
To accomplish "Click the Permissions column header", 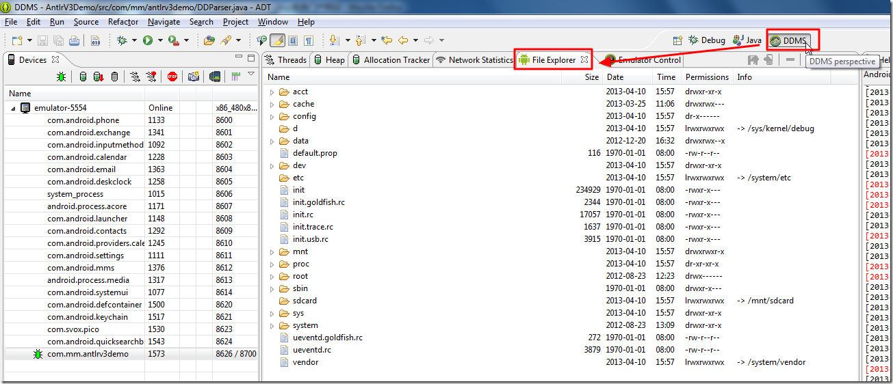I will (708, 77).
